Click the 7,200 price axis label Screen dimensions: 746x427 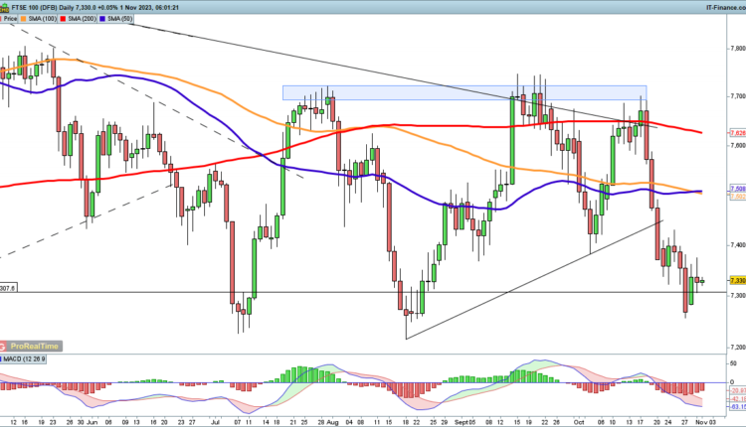735,346
